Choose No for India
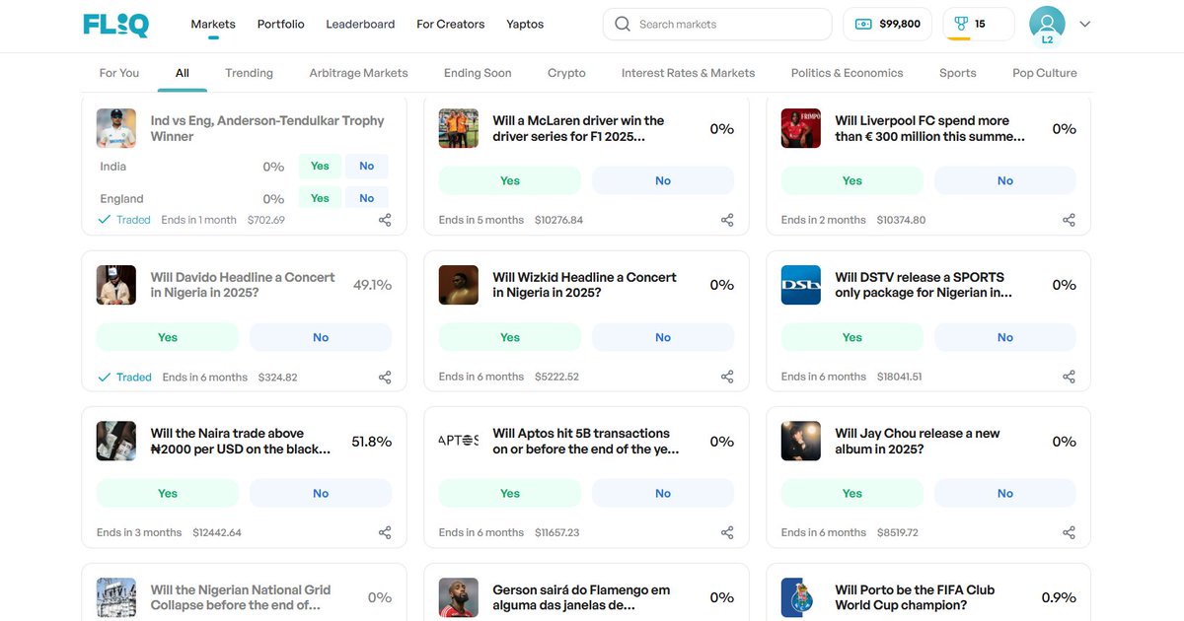1184x621 pixels. tap(367, 166)
